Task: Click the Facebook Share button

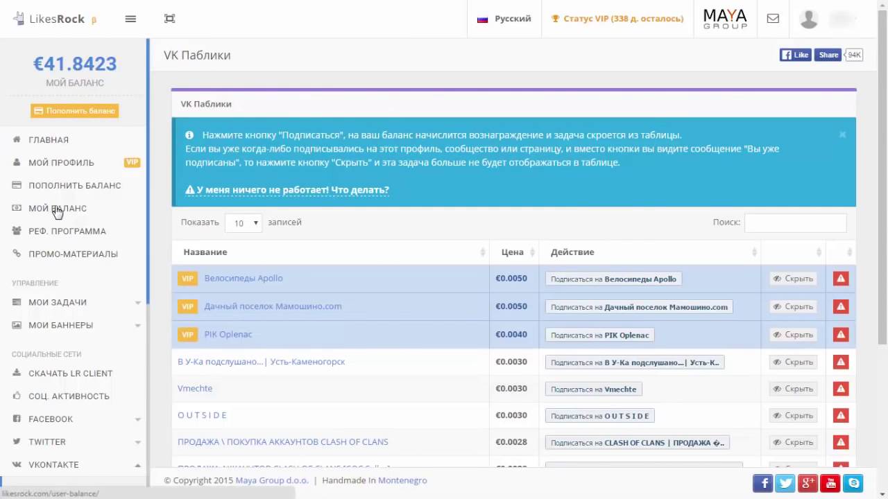Action: (x=828, y=55)
